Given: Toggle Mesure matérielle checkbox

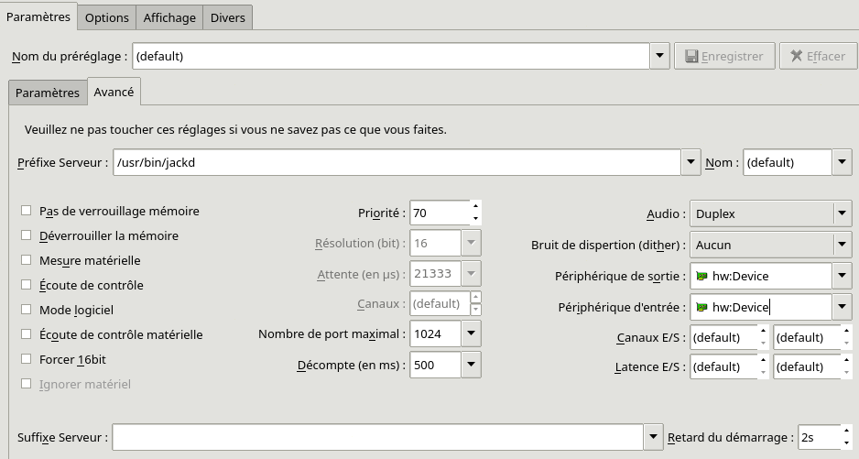Looking at the screenshot, I should (27, 260).
